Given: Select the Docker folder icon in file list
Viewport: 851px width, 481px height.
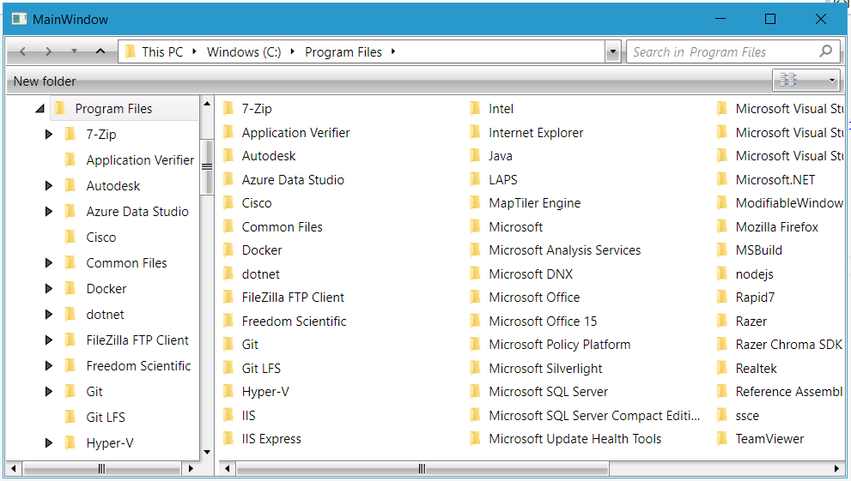Looking at the screenshot, I should coord(229,250).
